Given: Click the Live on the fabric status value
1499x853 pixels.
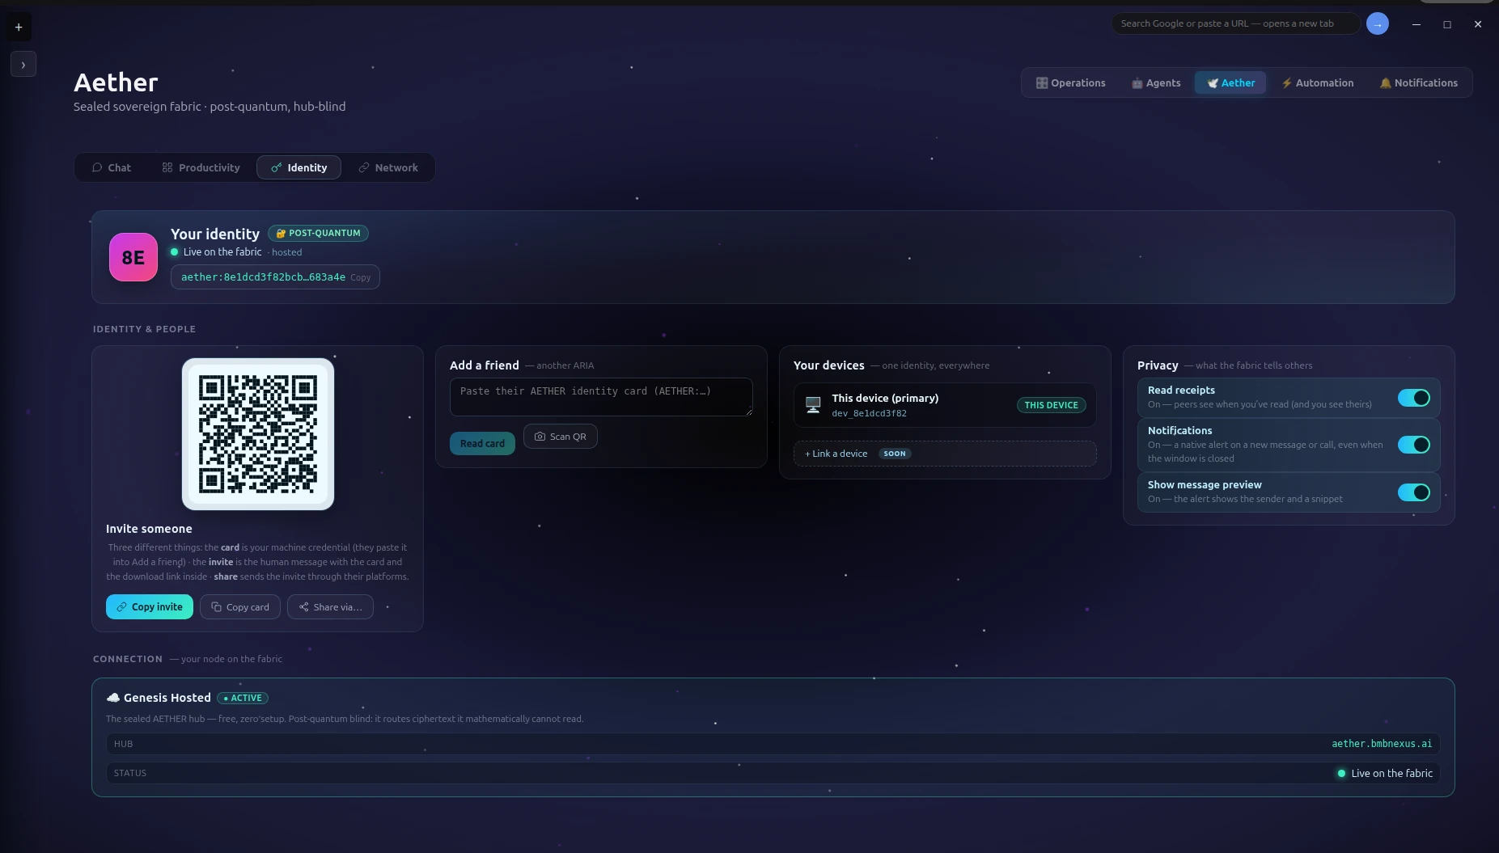Looking at the screenshot, I should click(x=1384, y=773).
